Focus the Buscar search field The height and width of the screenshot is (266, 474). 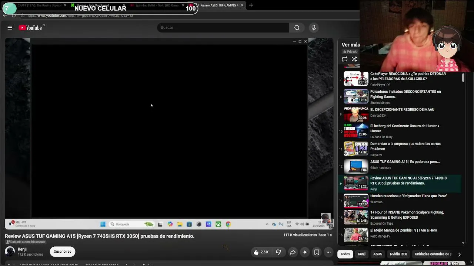223,28
